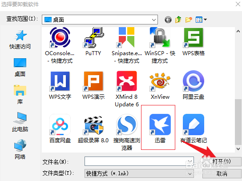
Task: Click the file list scrollbar down arrow
Action: (238, 149)
